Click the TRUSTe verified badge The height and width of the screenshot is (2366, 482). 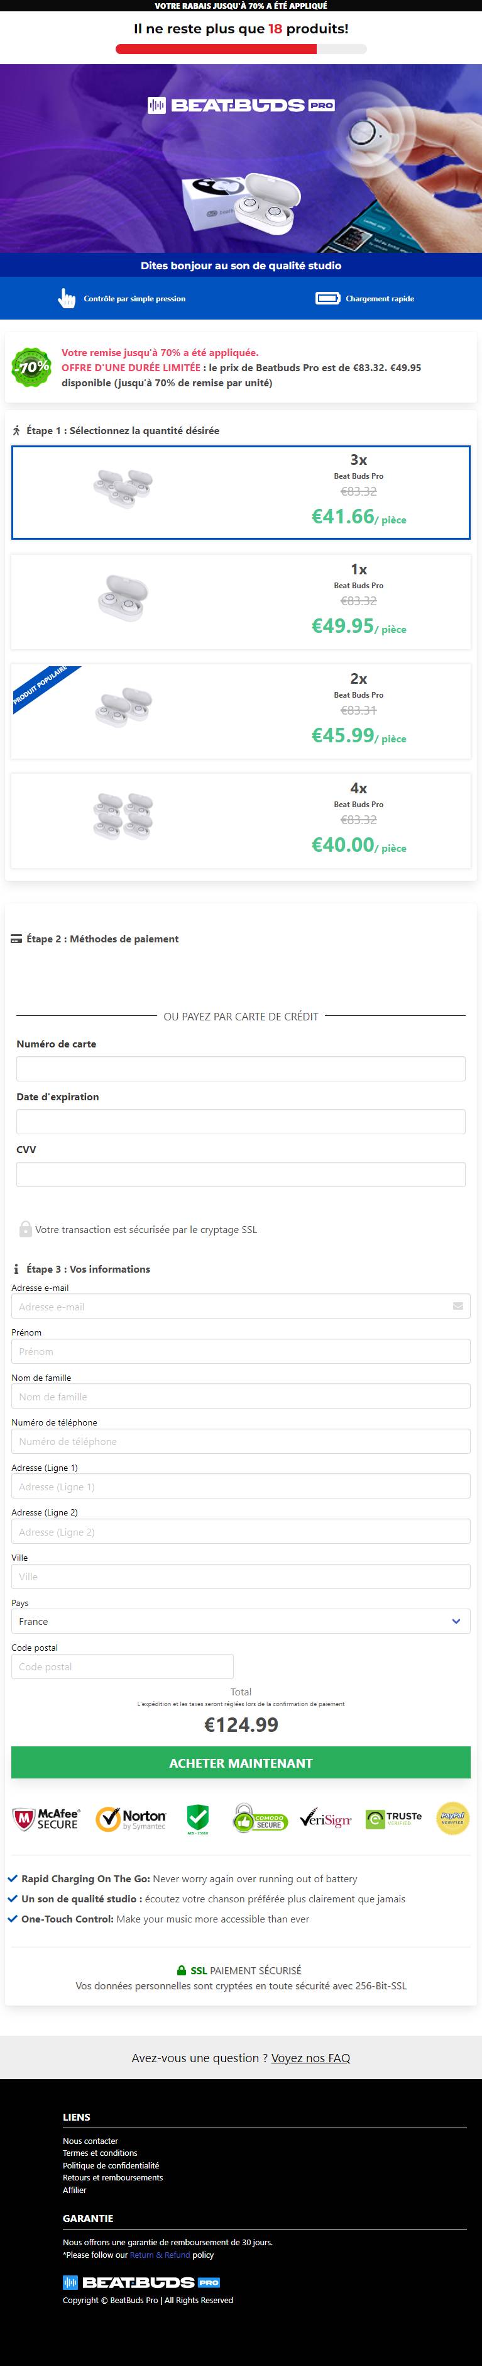(x=394, y=1819)
